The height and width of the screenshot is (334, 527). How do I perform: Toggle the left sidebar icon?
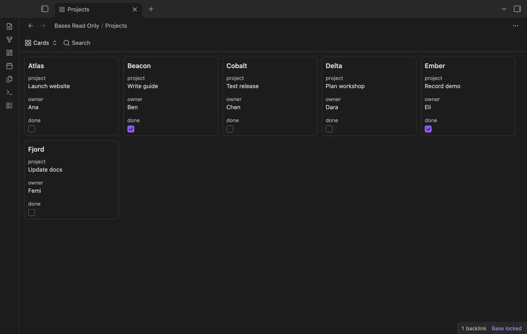coord(44,9)
